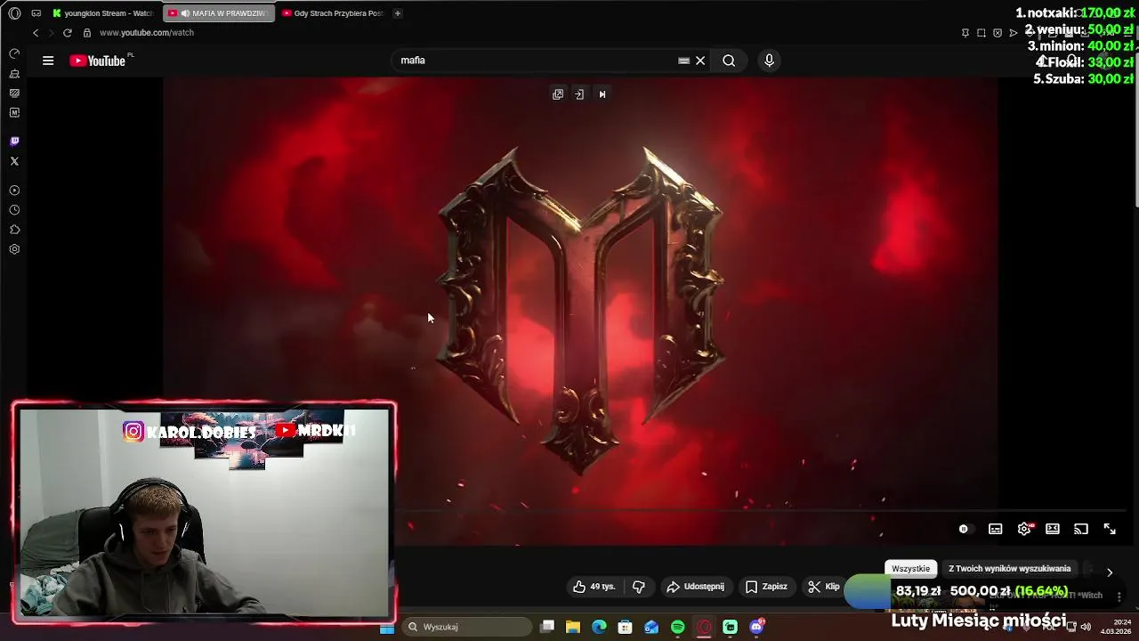Open File Explorer from taskbar

573,627
